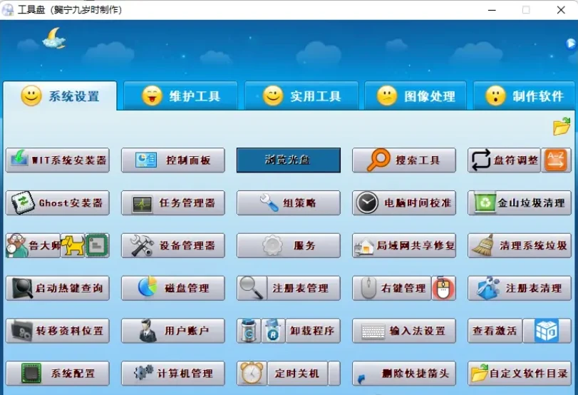Open 用户账户
This screenshot has height=395, width=578.
point(173,330)
